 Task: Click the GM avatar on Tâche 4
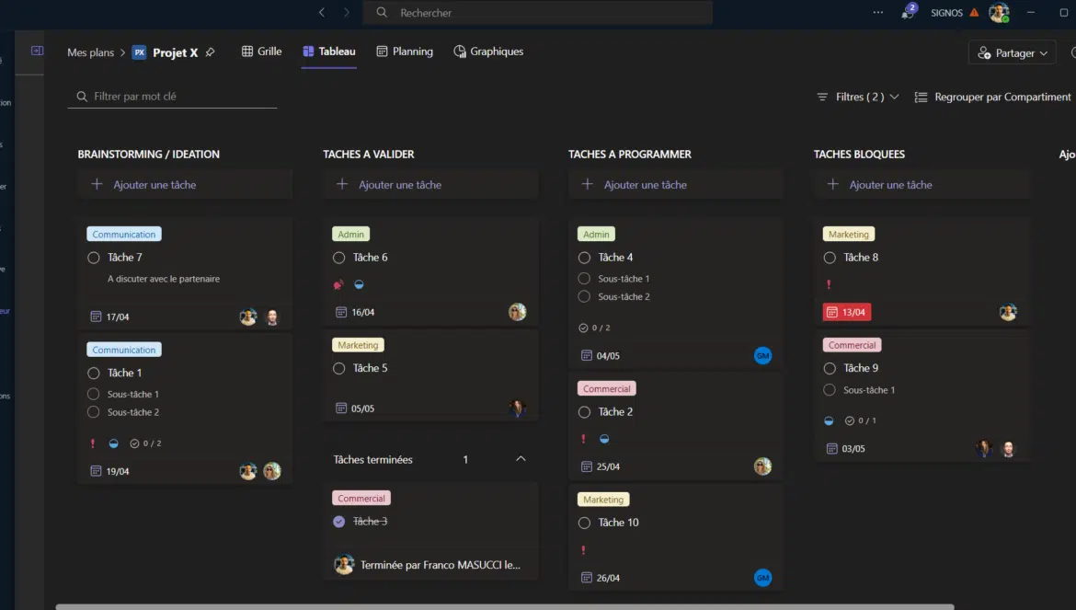(x=762, y=356)
